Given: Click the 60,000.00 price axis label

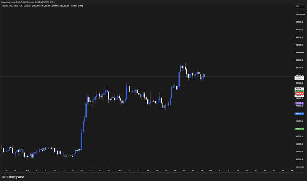Looking at the screenshot, I should [300, 167].
